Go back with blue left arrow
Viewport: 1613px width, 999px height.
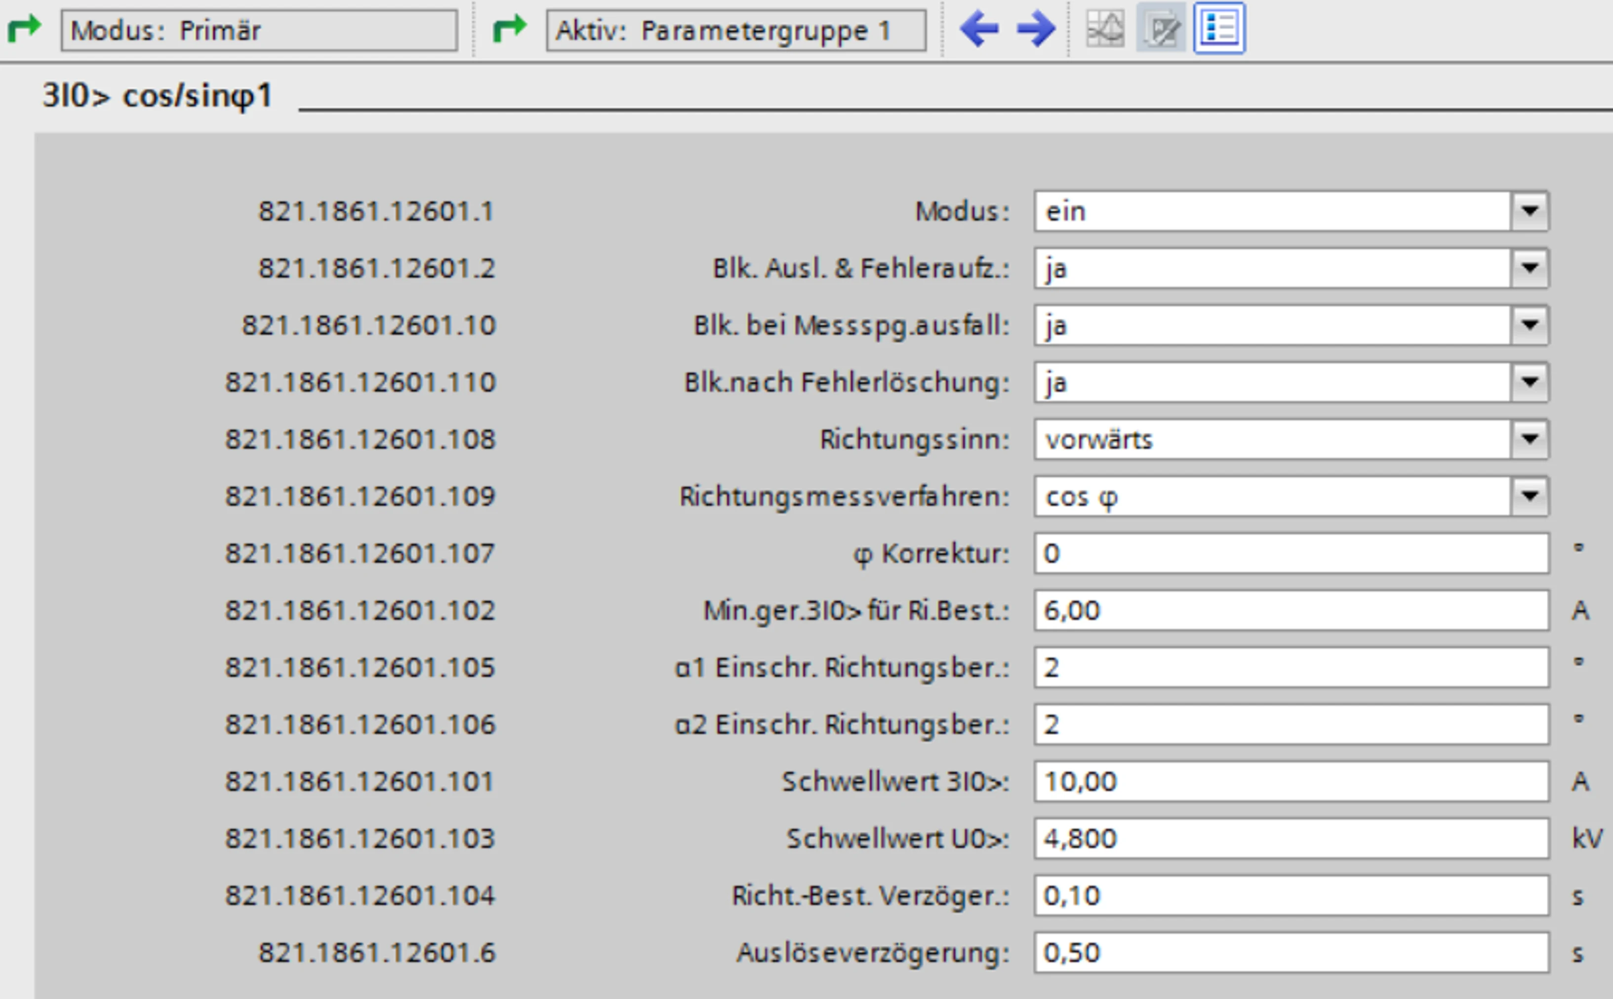[978, 30]
